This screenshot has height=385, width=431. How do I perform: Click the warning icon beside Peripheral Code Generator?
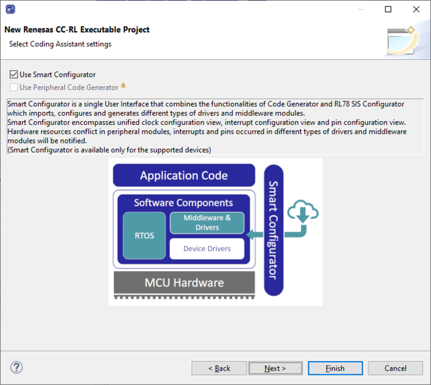[x=123, y=85]
